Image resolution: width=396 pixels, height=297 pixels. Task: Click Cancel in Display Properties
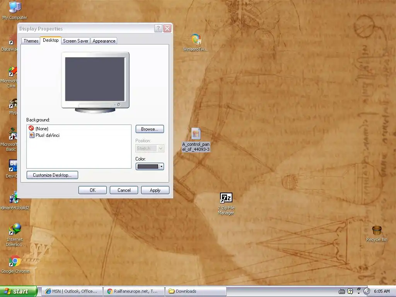pos(124,190)
